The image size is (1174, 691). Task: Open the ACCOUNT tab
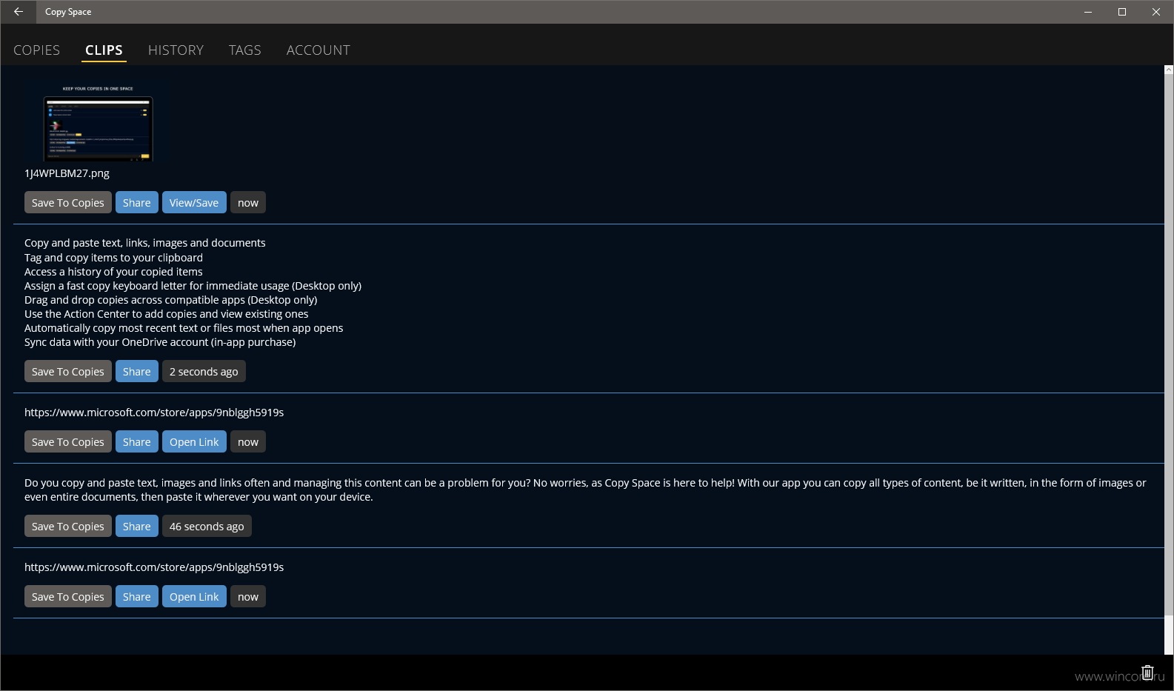pos(318,50)
